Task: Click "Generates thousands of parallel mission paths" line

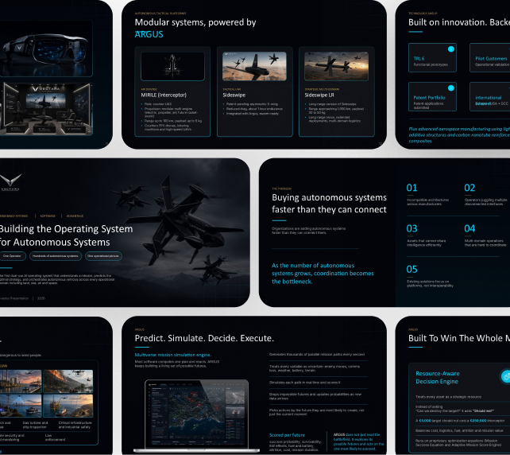Action: coord(317,354)
